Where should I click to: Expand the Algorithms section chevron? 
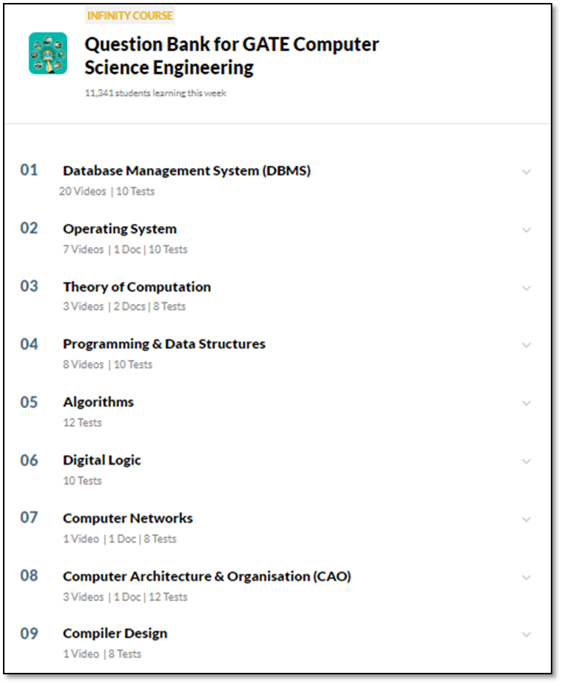click(x=526, y=403)
